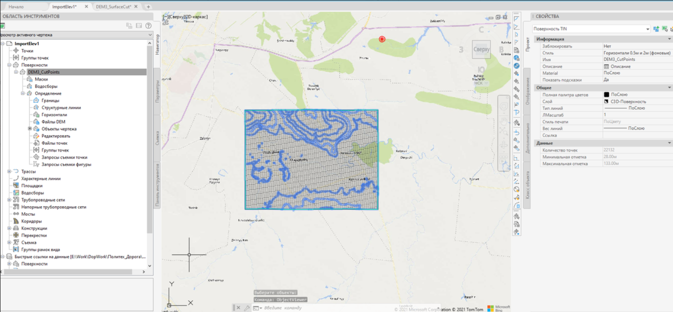Click the black color swatch for Полная палитра цветов
The height and width of the screenshot is (312, 673).
tap(606, 95)
